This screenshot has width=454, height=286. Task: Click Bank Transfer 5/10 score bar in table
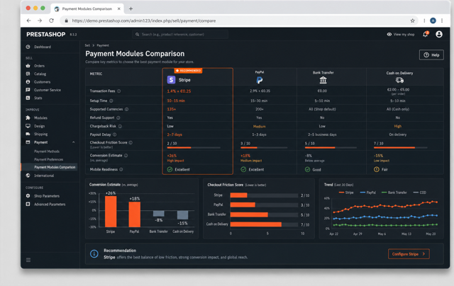click(331, 148)
